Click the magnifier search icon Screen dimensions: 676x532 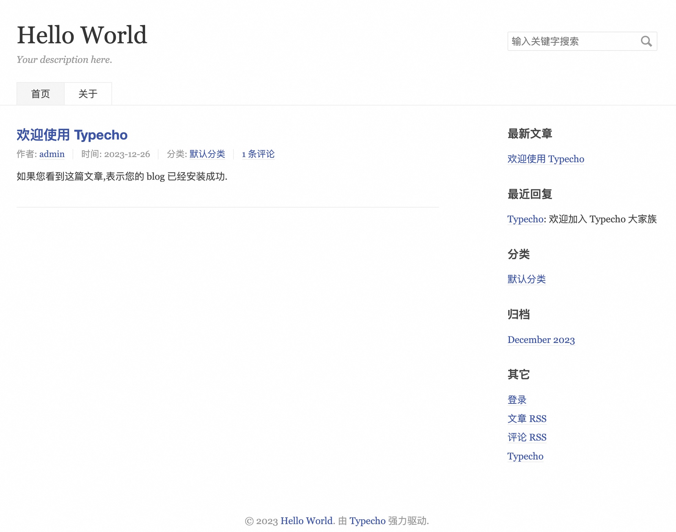[x=646, y=42]
